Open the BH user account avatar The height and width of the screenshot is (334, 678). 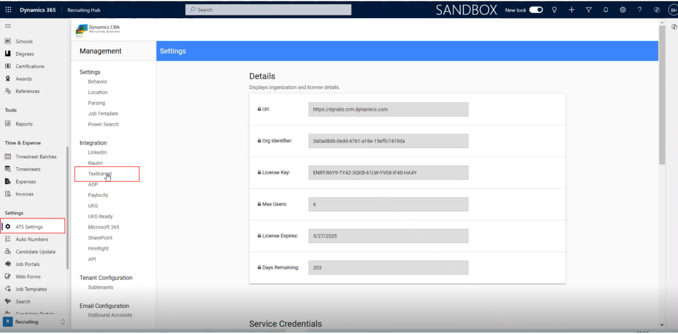[673, 10]
